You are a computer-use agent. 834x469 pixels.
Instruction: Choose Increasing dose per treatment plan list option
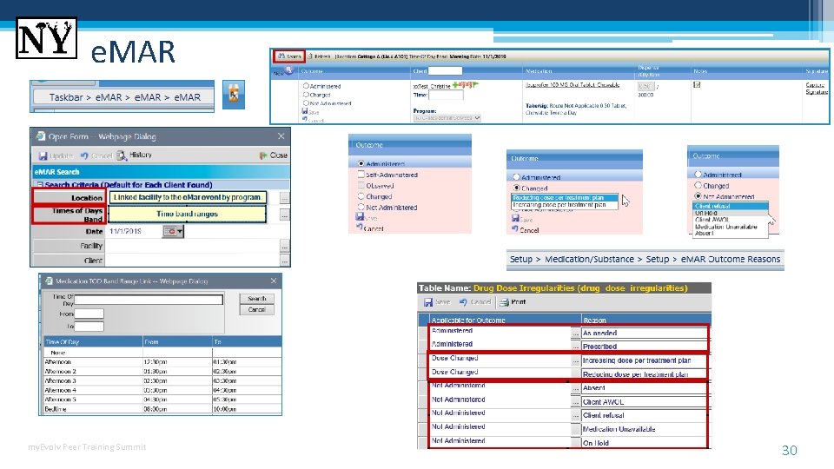(565, 205)
